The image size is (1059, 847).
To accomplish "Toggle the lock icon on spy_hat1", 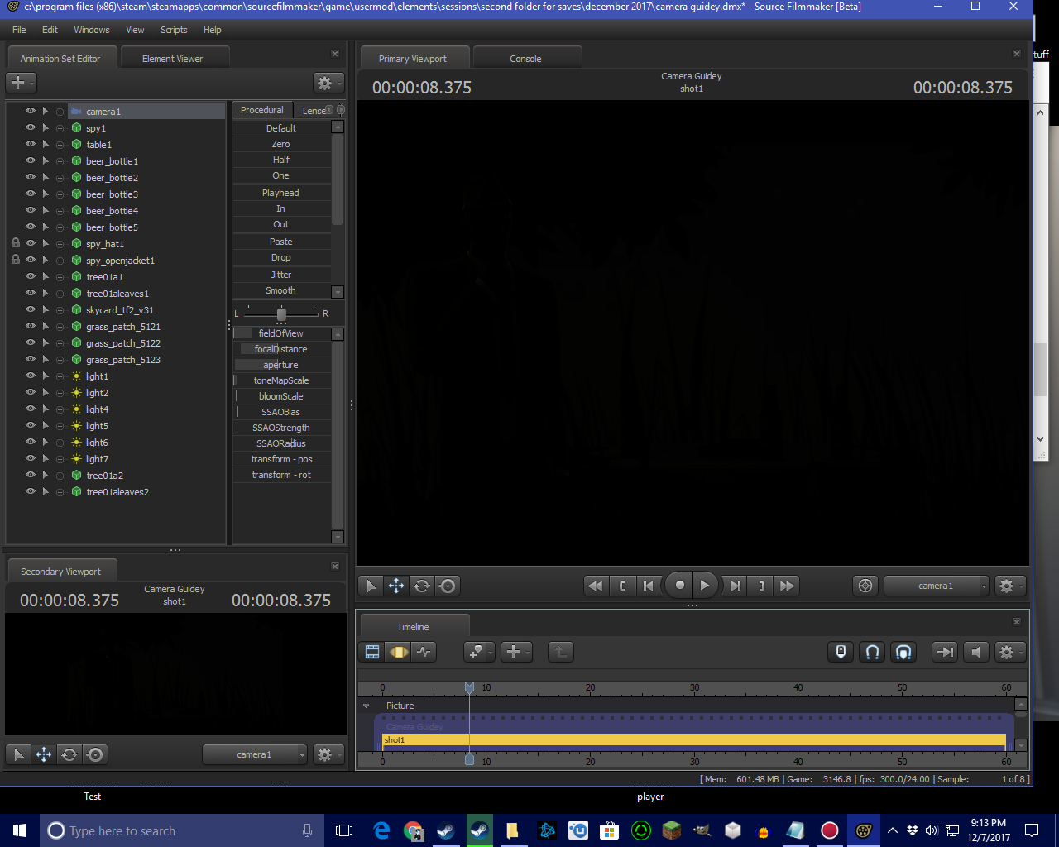I will (x=15, y=244).
